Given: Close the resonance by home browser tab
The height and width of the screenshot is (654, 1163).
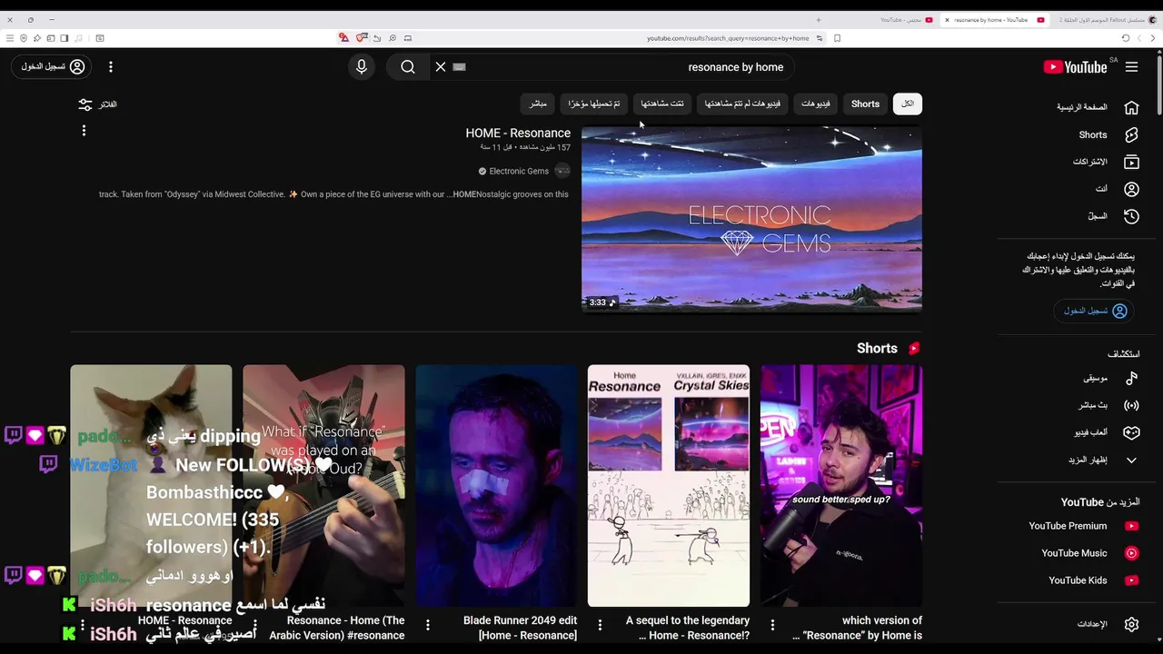Looking at the screenshot, I should [947, 20].
